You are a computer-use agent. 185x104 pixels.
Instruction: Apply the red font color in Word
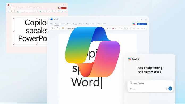(113, 28)
